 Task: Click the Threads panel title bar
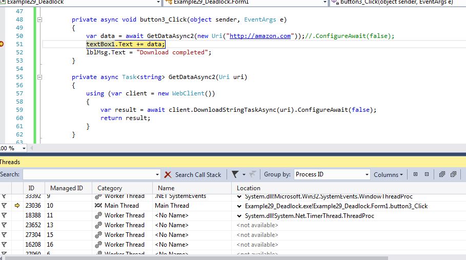[233, 162]
